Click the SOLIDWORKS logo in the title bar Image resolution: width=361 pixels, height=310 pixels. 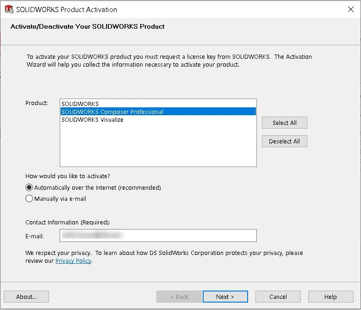click(x=9, y=9)
